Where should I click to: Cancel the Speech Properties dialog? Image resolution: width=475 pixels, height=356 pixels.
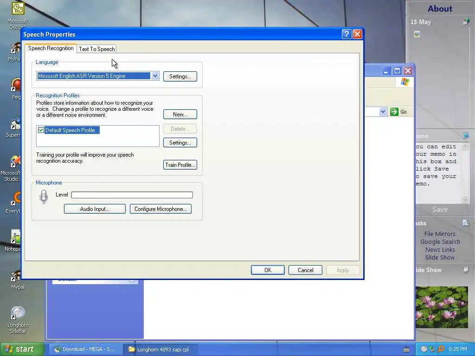pyautogui.click(x=305, y=270)
